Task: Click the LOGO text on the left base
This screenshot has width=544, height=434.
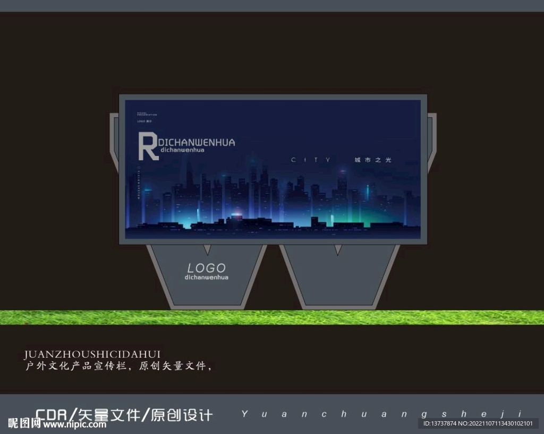Action: pos(207,268)
